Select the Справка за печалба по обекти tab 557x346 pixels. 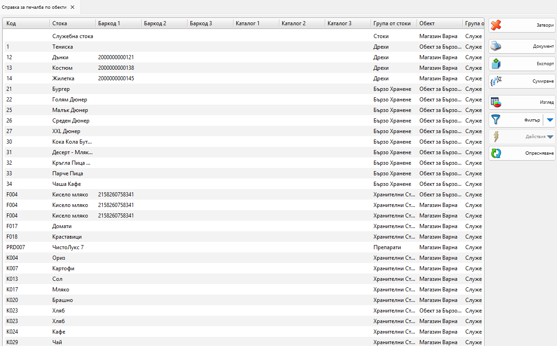pos(34,7)
